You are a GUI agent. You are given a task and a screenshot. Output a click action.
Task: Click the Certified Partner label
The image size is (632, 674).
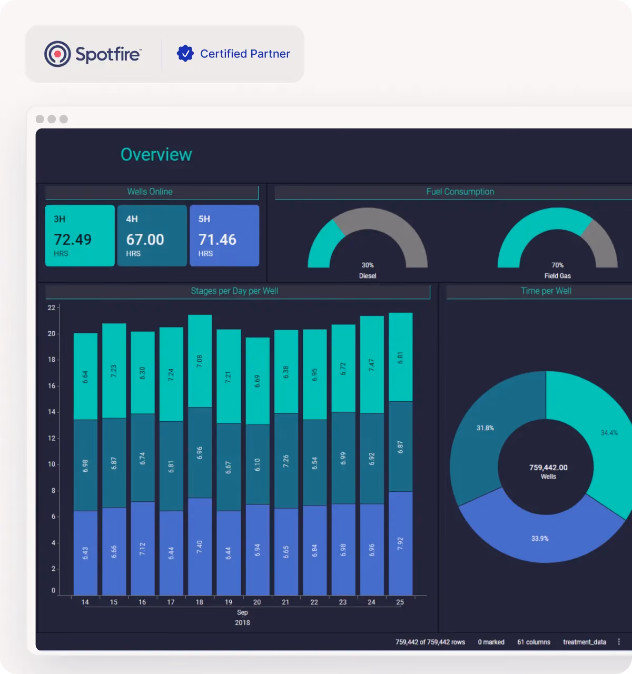click(x=245, y=54)
